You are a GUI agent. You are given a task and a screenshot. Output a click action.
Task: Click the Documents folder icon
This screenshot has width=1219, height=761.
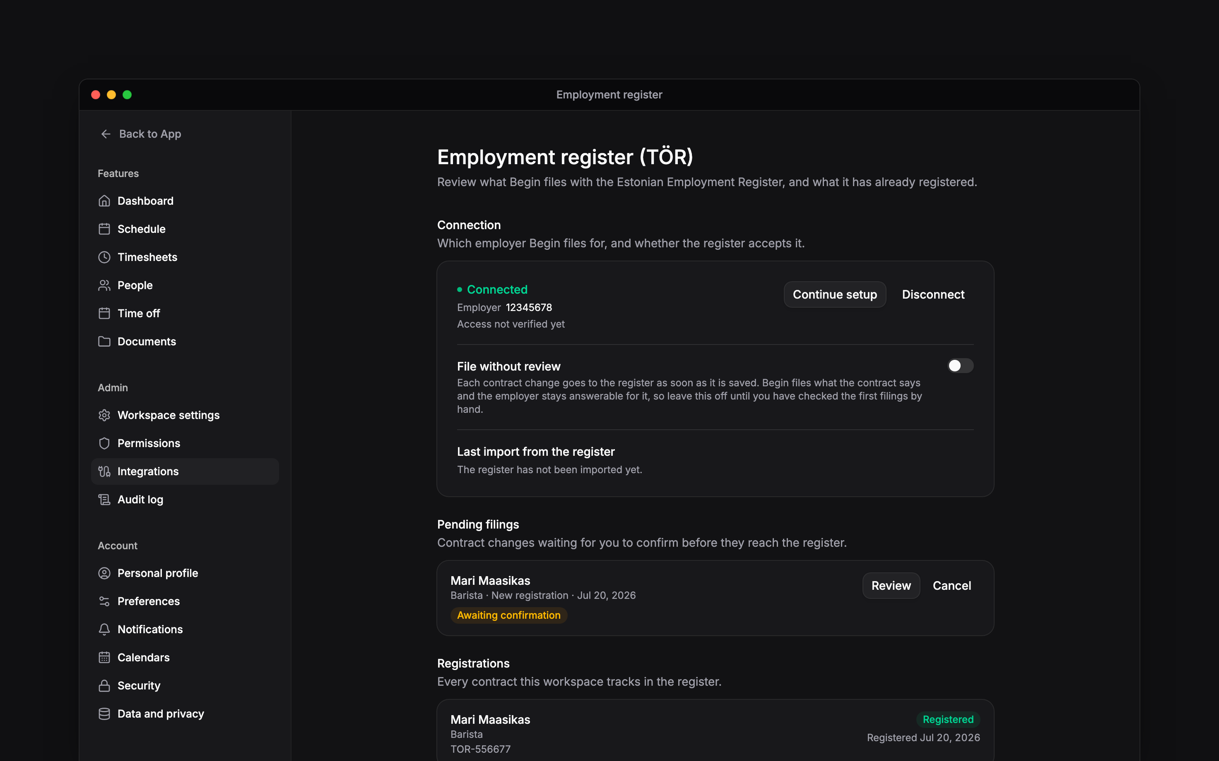click(104, 342)
